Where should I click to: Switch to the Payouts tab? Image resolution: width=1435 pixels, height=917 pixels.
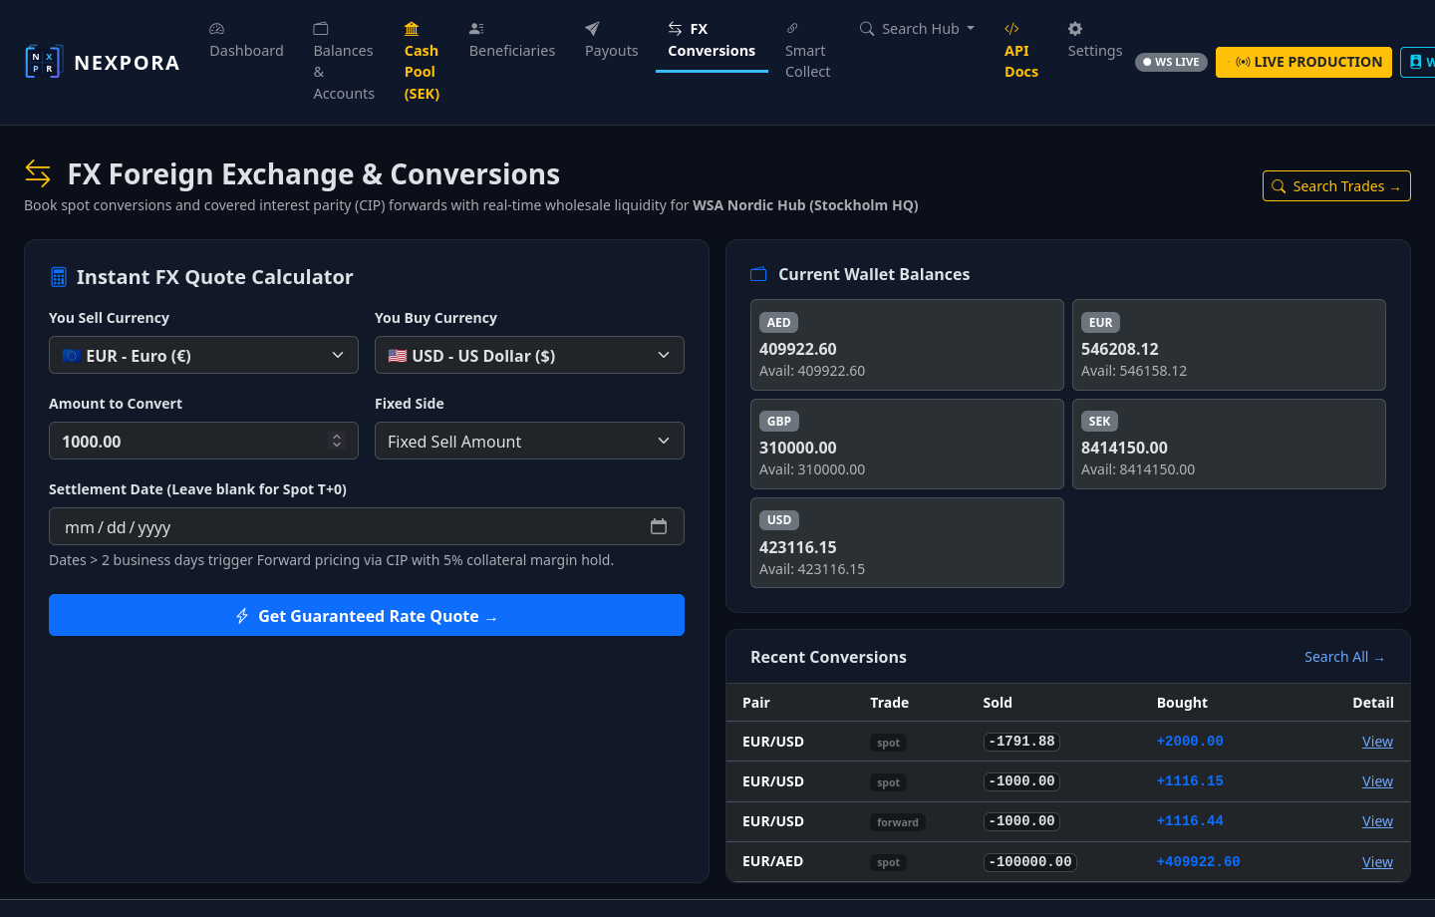point(611,41)
